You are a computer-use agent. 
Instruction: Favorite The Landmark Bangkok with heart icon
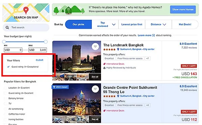point(95,46)
